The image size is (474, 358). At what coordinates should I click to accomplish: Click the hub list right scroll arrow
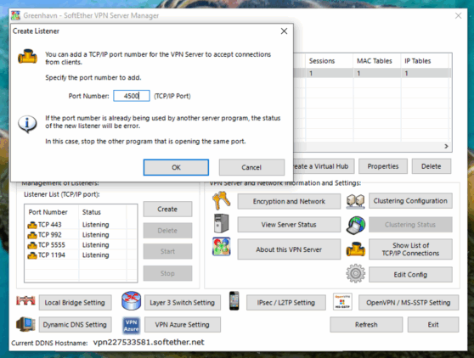pos(446,147)
